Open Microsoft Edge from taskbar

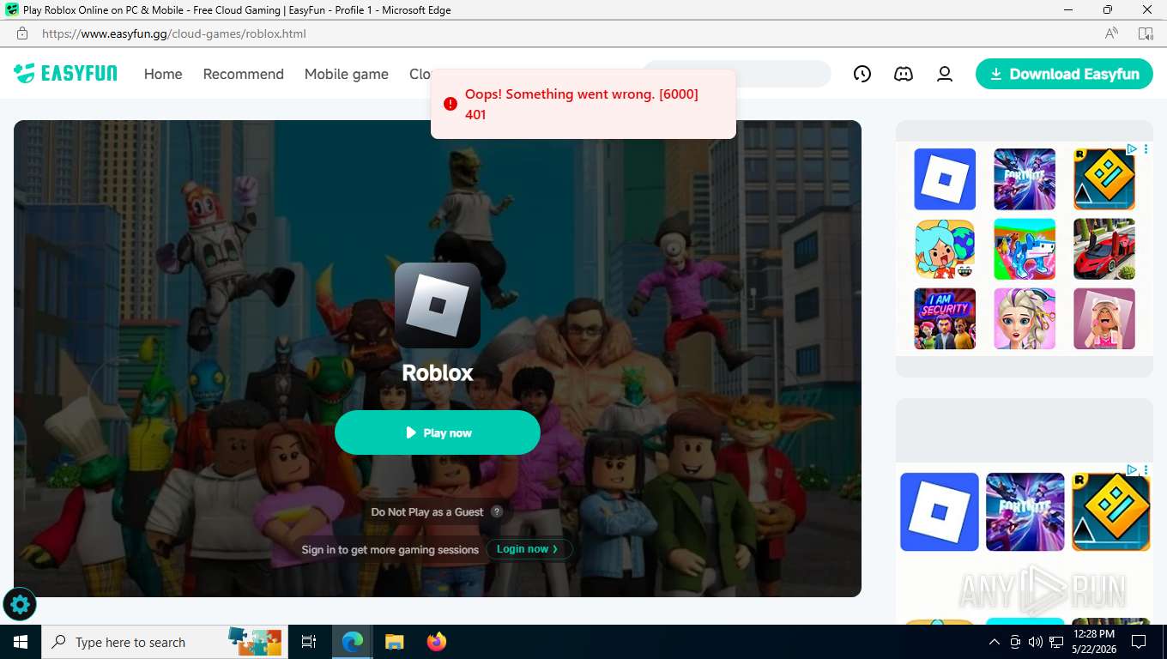pos(352,642)
